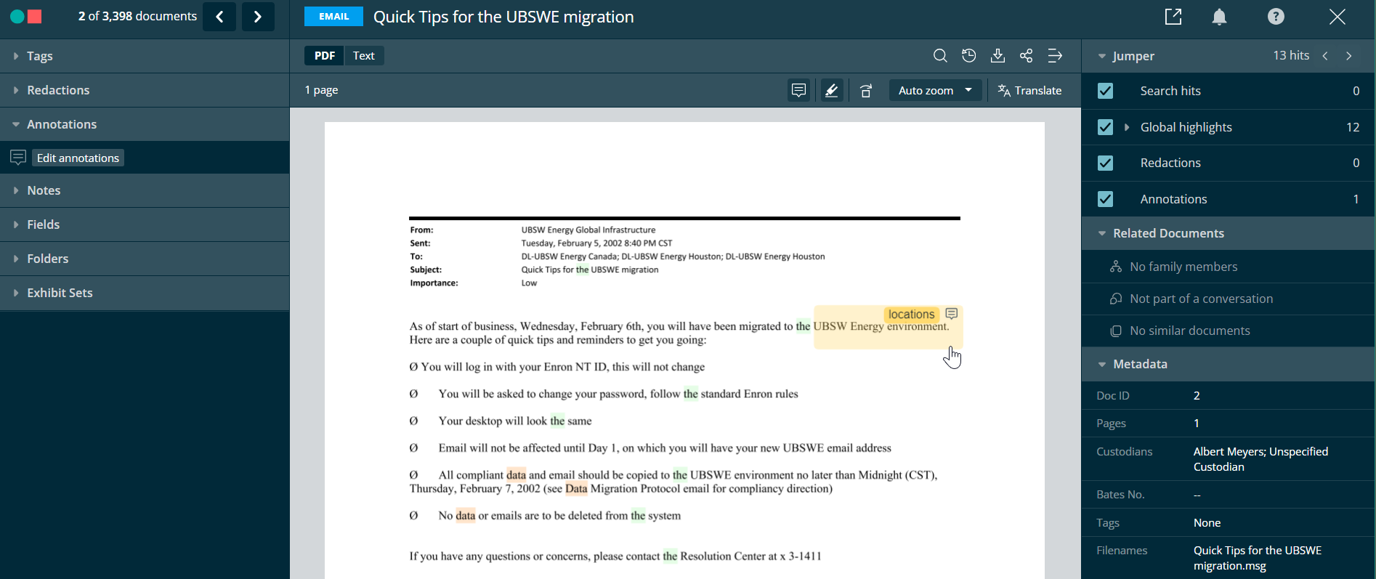1376x579 pixels.
Task: Switch to PDF view tab
Action: (325, 56)
